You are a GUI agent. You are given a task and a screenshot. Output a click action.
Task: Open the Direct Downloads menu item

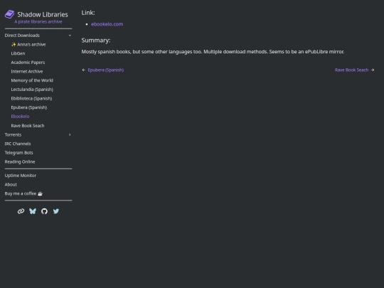[22, 36]
